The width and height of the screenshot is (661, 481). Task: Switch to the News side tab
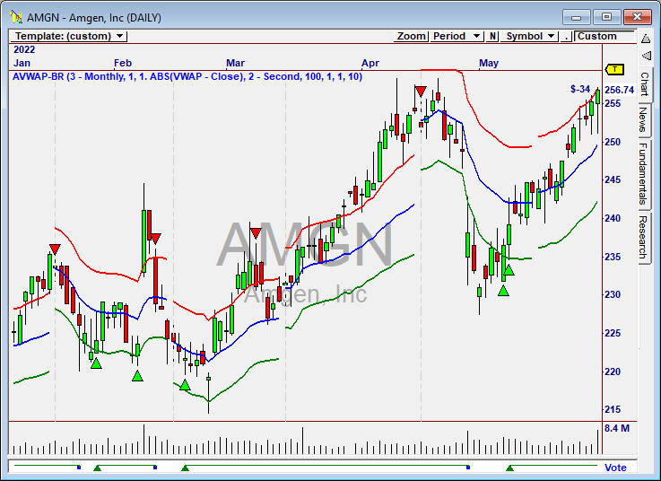[643, 120]
